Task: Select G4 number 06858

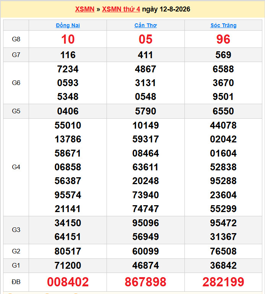Action: 68,167
